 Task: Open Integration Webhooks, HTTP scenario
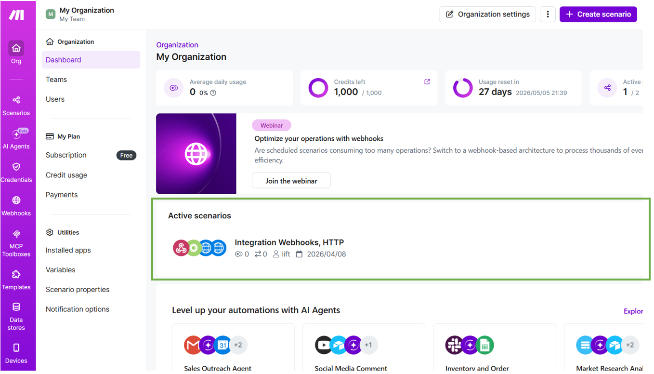coord(289,242)
